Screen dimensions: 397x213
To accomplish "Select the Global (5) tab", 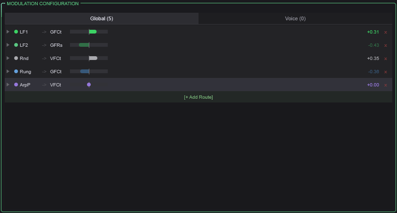I will coord(102,18).
